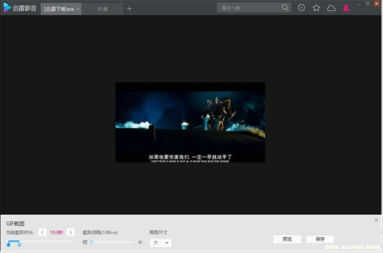
Task: Click the 迅雷影音 logo
Action: coord(20,8)
